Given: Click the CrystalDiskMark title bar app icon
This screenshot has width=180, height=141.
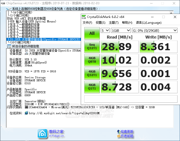Looking at the screenshot, I should pyautogui.click(x=84, y=17).
